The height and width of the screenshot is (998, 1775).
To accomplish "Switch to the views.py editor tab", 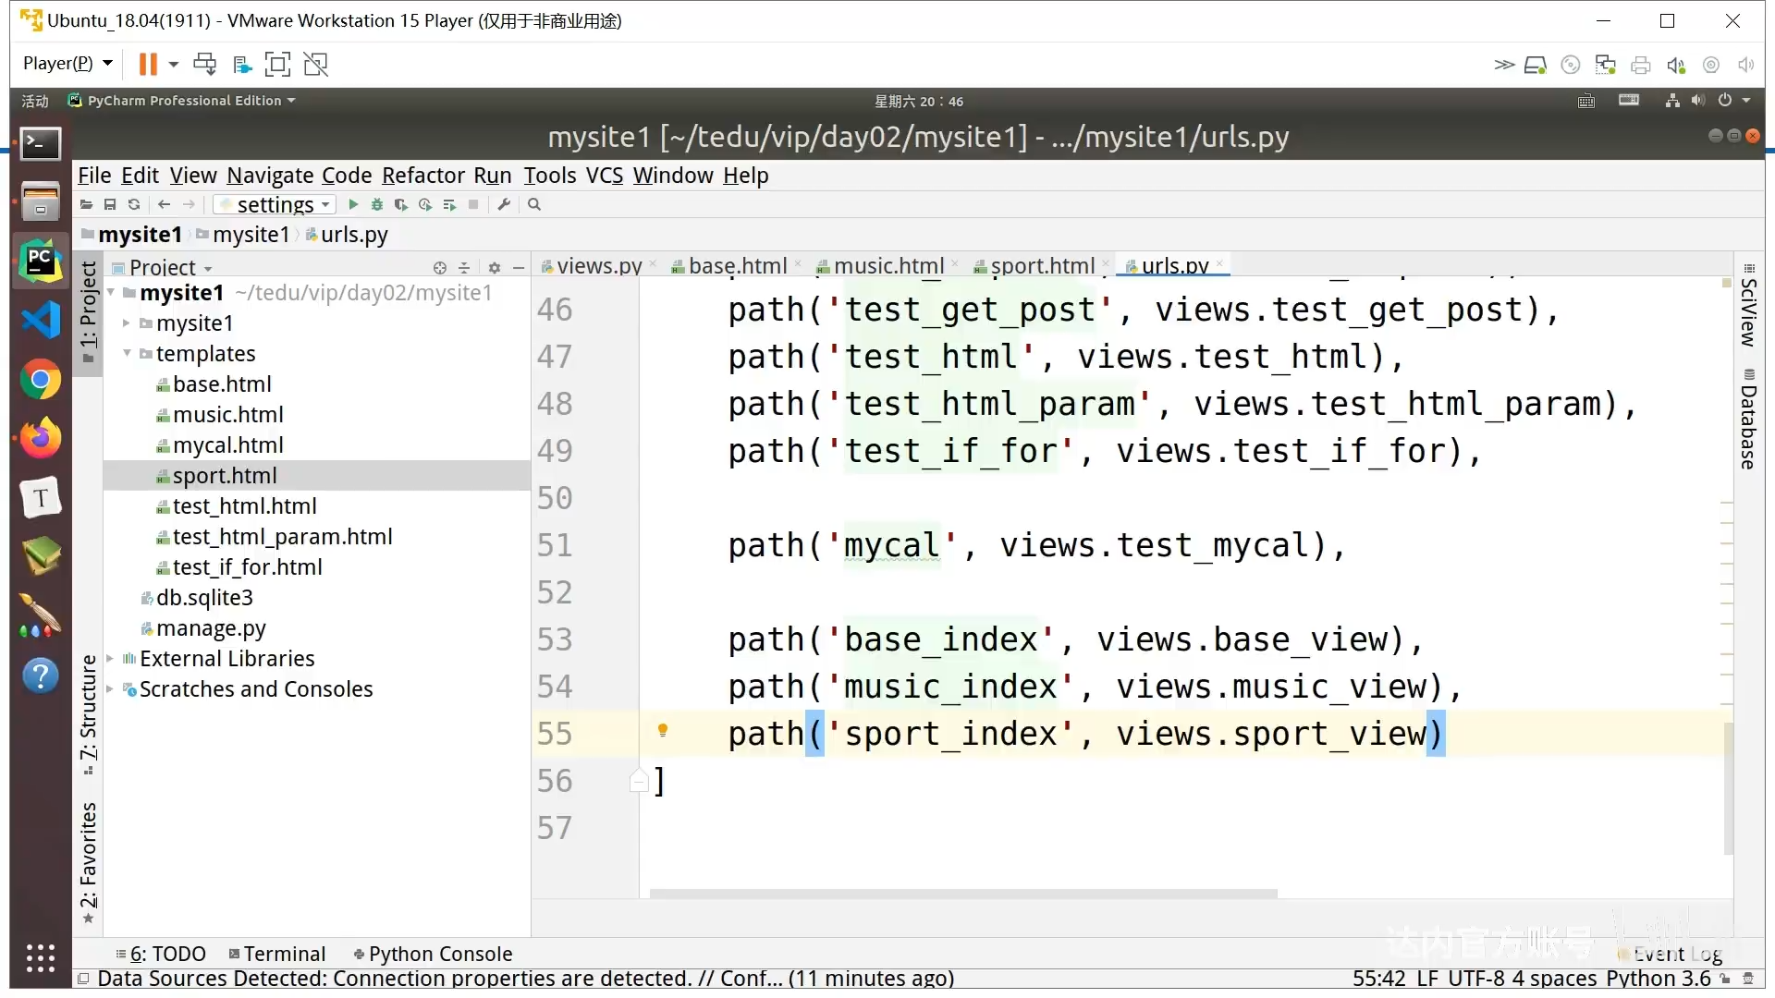I will [x=598, y=266].
